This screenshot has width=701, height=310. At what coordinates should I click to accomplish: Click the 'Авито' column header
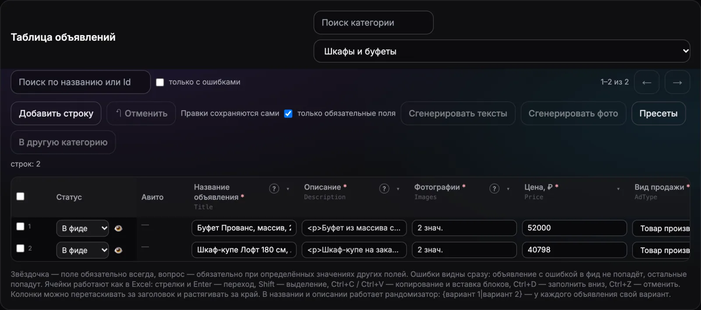pos(152,197)
